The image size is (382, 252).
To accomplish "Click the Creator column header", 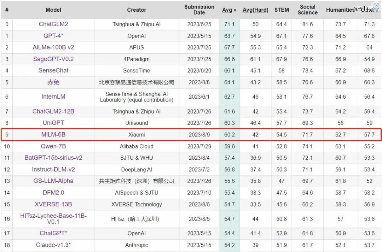I will tap(137, 10).
